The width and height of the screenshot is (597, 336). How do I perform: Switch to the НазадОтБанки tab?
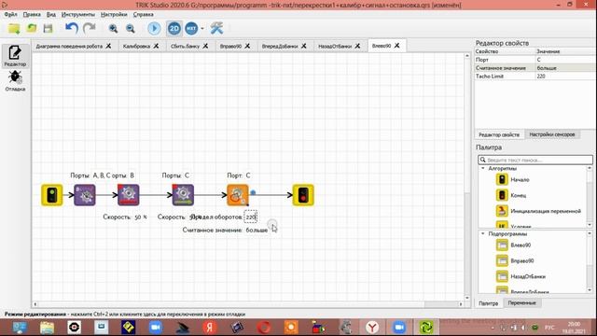335,46
